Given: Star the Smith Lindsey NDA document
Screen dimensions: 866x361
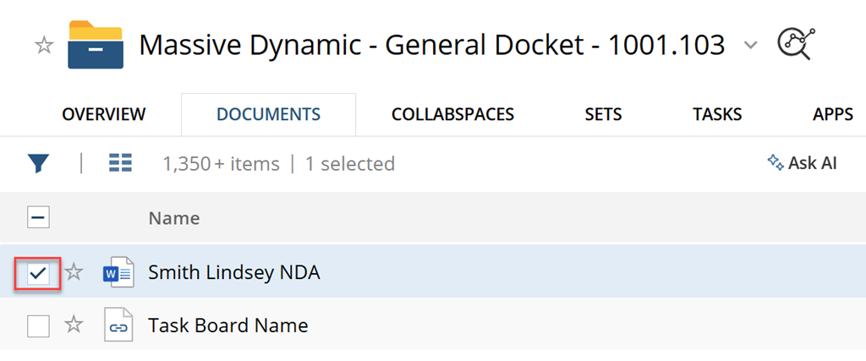Looking at the screenshot, I should (x=74, y=272).
